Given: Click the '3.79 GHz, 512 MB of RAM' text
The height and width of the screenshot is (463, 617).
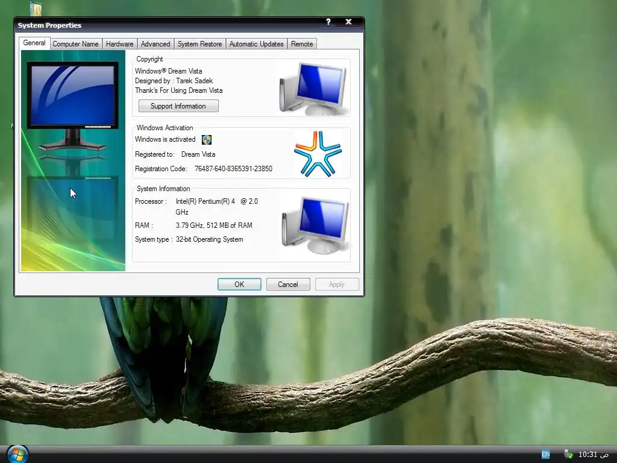Looking at the screenshot, I should pyautogui.click(x=214, y=225).
